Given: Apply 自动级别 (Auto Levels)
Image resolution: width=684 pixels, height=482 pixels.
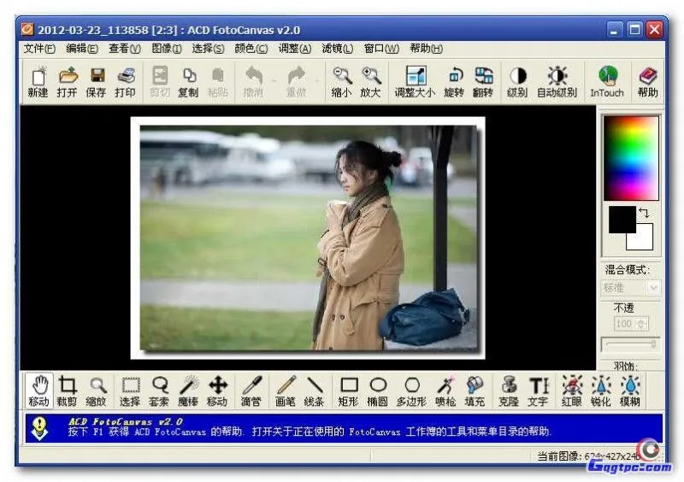Looking at the screenshot, I should [x=557, y=81].
